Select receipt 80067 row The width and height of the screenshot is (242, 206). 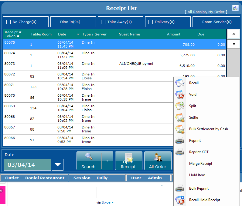click(x=88, y=129)
